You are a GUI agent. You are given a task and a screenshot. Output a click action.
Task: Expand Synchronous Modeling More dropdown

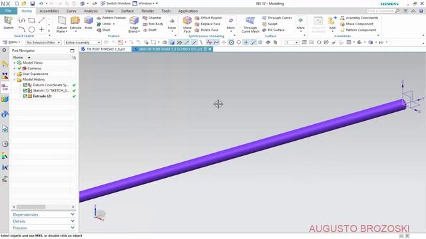(x=231, y=25)
